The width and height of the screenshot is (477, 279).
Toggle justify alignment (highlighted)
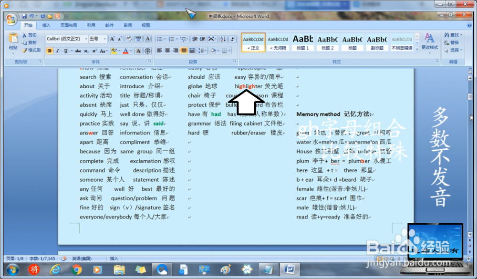pos(184,51)
